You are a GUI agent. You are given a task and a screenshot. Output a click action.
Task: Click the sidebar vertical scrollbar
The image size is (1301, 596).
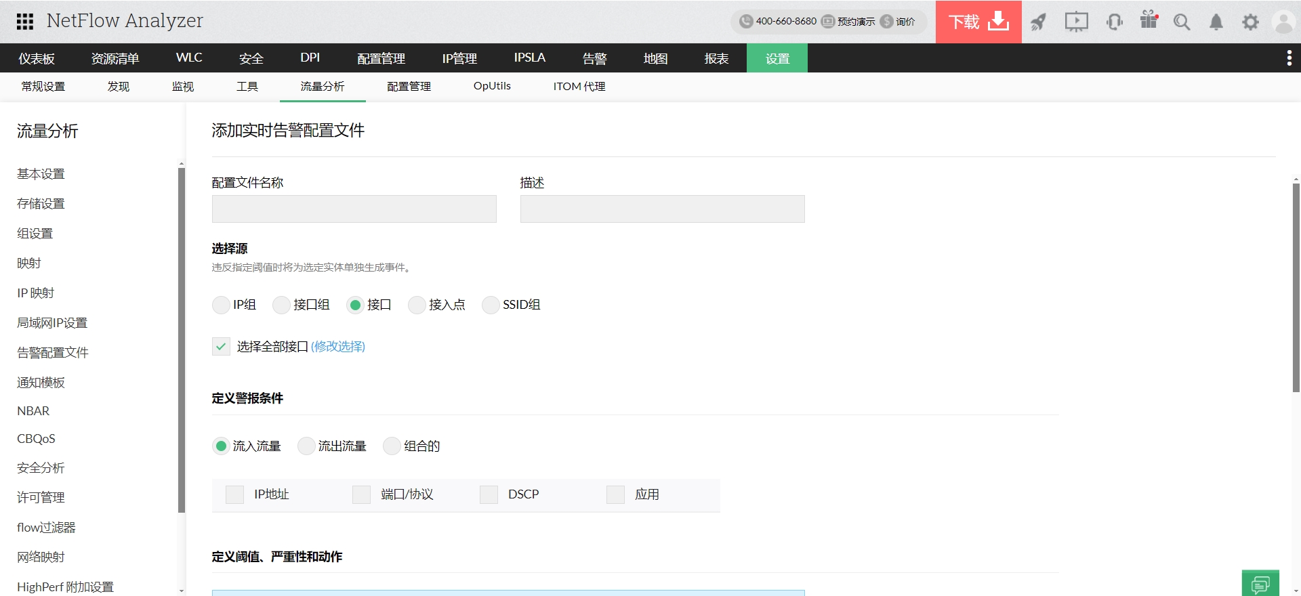[181, 340]
